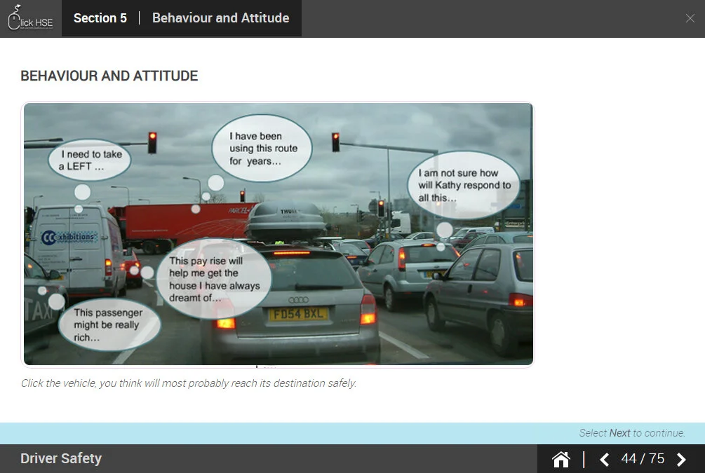Select the back arrow to return a slide
Image resolution: width=705 pixels, height=473 pixels.
(604, 459)
